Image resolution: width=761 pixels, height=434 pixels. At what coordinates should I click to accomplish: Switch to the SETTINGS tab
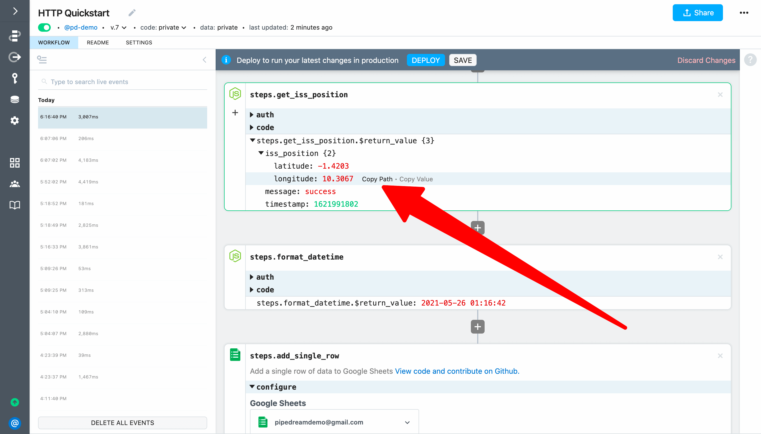(x=139, y=43)
